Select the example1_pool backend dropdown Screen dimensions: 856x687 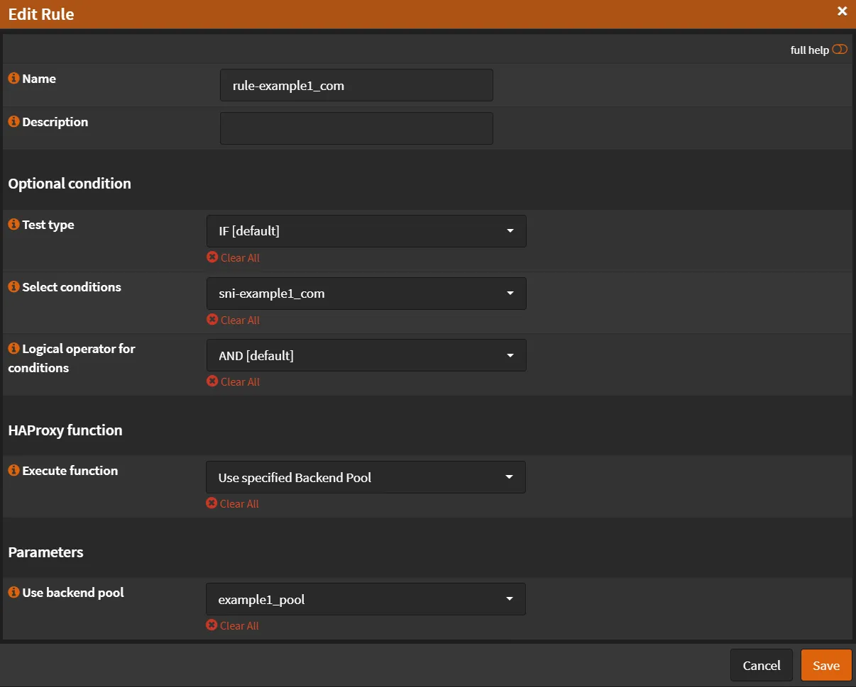pos(366,598)
